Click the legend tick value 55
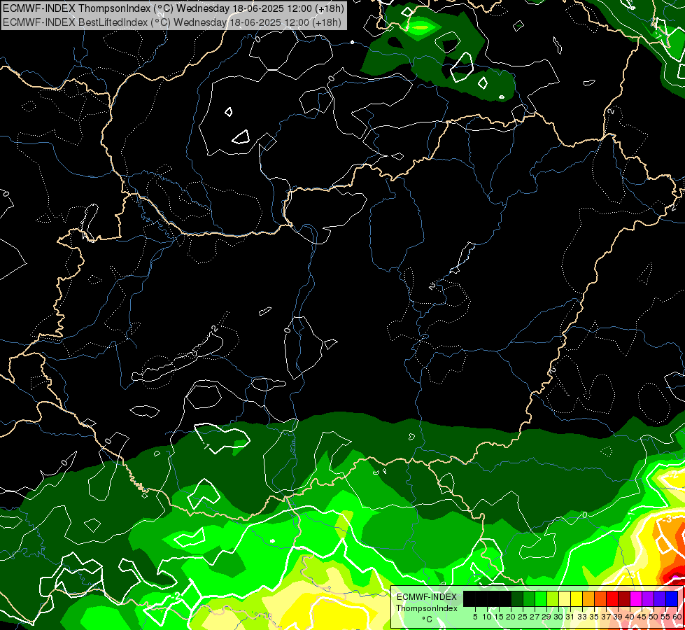685x630 pixels. click(665, 617)
